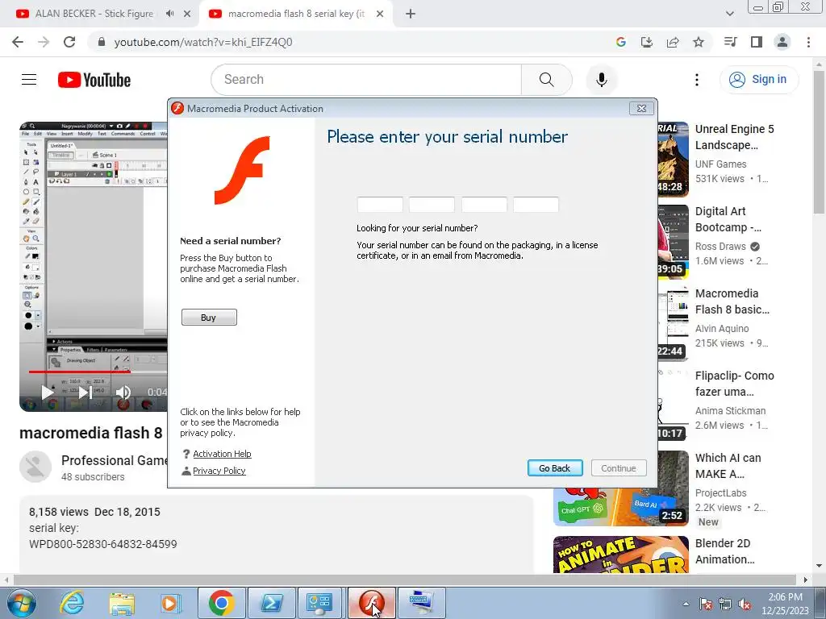Open PowerShell from the taskbar
Viewport: 826px width, 619px height.
(x=271, y=603)
